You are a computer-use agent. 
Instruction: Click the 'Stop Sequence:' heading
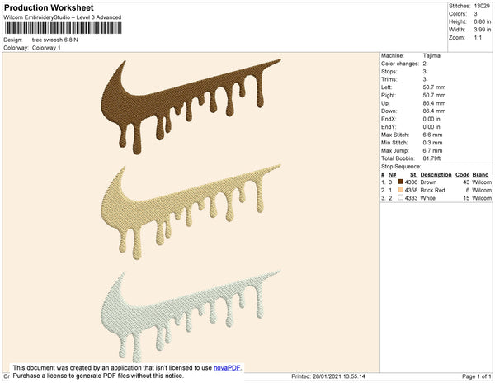[401, 167]
